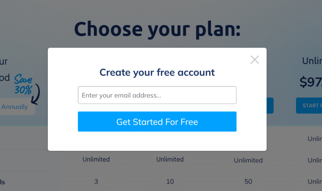
Task: Click the Unlimited value above the number 10
Action: pos(170,160)
